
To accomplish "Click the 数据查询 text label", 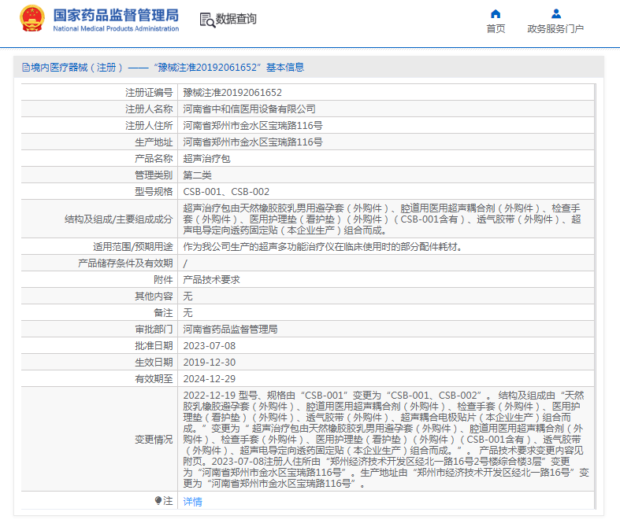I will pyautogui.click(x=236, y=19).
